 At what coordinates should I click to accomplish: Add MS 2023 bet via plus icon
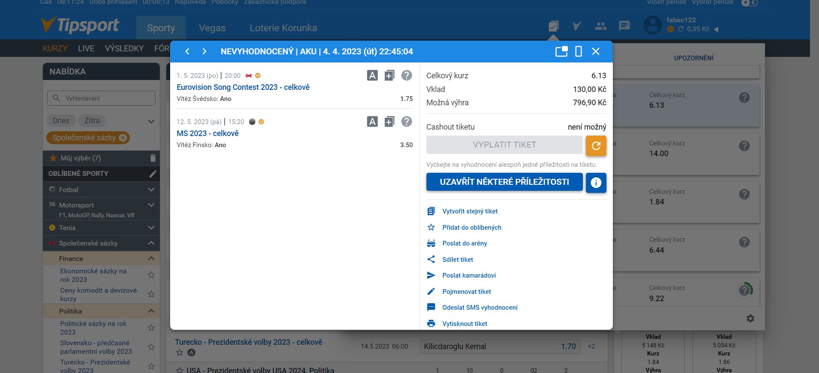coord(389,122)
